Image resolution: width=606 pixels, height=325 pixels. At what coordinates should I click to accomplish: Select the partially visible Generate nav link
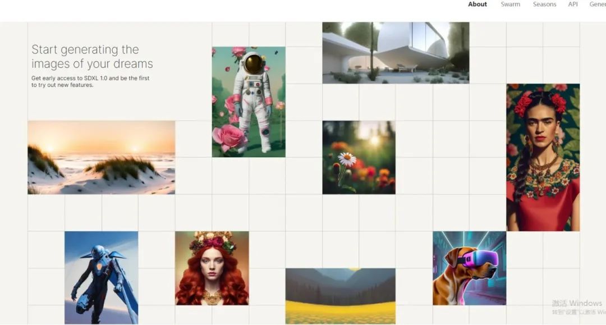[x=598, y=4]
